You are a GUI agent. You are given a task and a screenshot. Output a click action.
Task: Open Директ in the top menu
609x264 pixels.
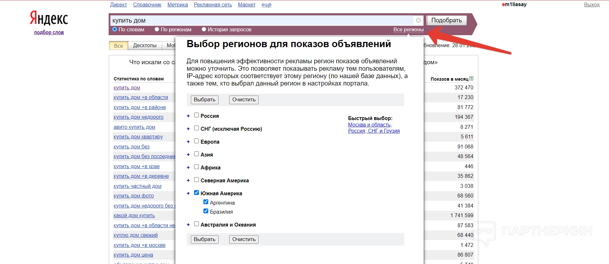(x=118, y=5)
